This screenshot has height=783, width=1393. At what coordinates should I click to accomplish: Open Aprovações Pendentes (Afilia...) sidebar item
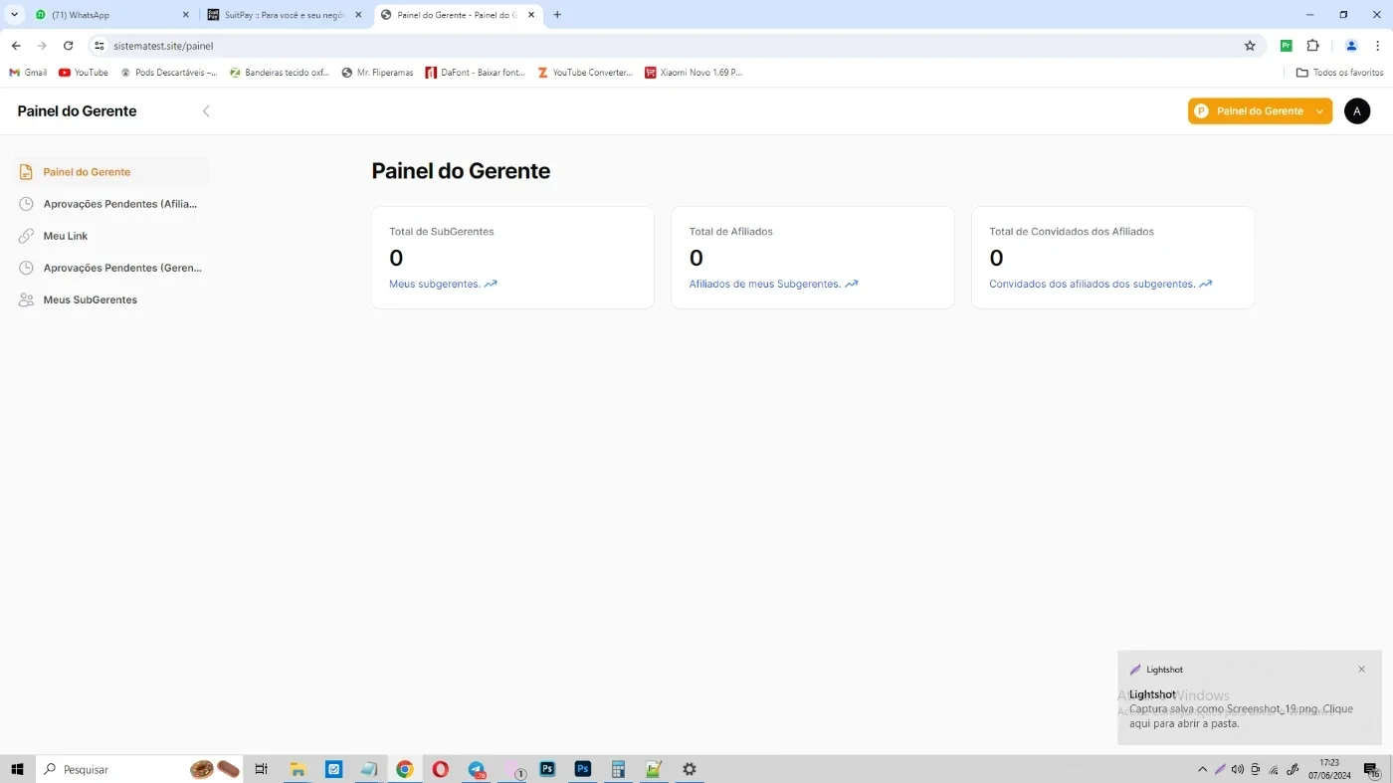coord(110,204)
